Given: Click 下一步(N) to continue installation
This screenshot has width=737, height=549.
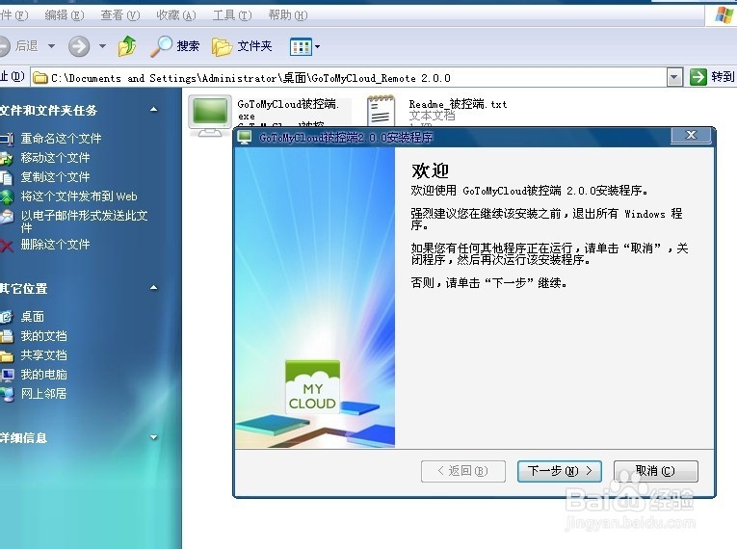Looking at the screenshot, I should [560, 471].
